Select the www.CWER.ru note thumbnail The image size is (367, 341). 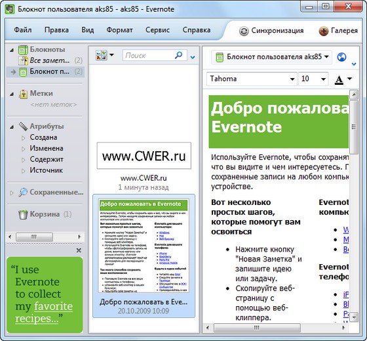tap(144, 156)
